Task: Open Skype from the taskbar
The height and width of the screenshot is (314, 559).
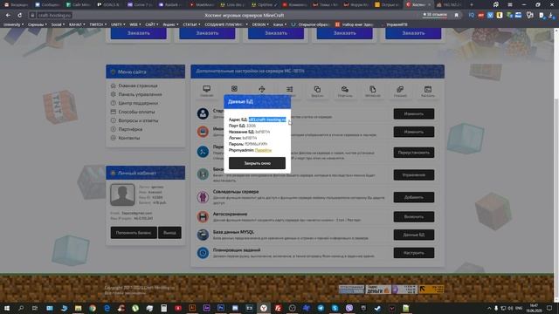Action: [335, 308]
